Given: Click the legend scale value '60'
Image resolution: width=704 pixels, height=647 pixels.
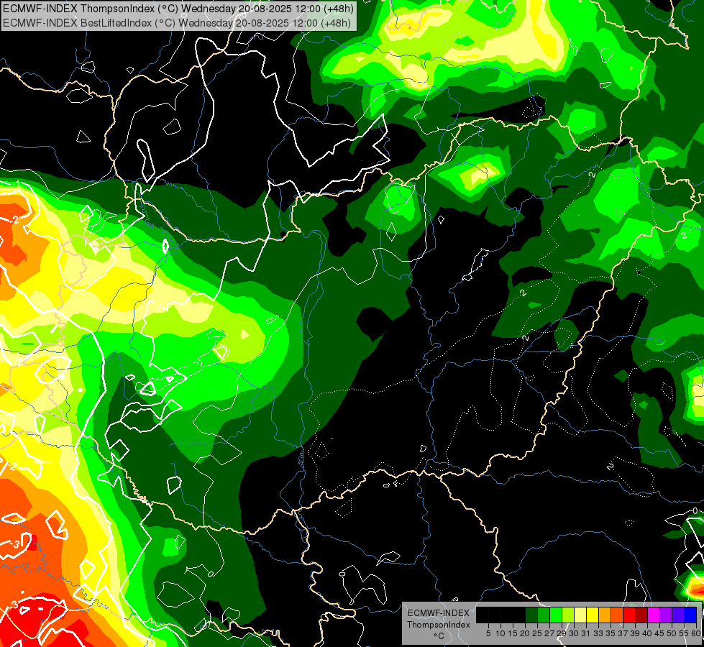Looking at the screenshot, I should coord(696,633).
